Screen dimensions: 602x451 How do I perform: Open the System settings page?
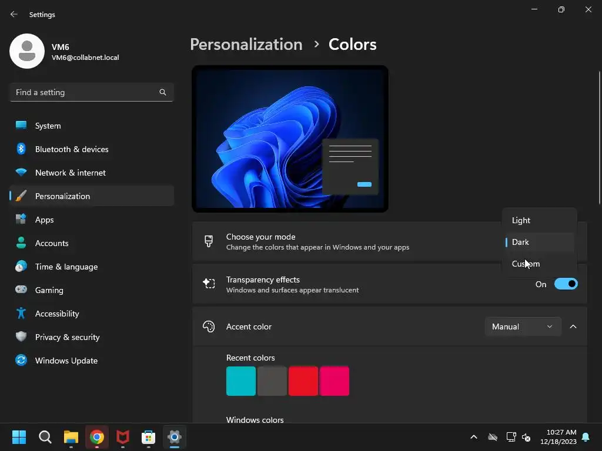[x=92, y=126]
